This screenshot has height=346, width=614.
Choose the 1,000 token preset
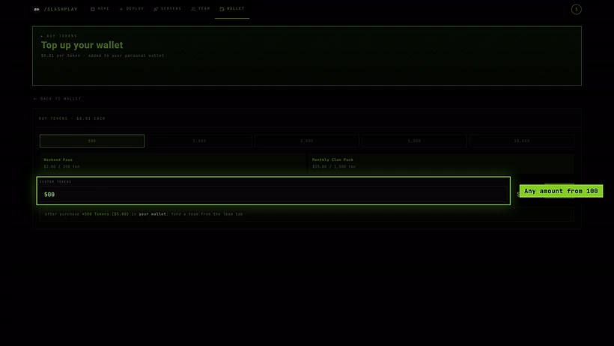tap(199, 141)
